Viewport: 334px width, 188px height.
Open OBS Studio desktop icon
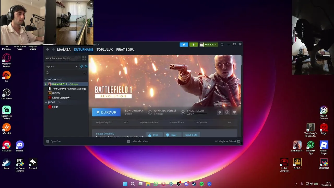pos(7,94)
